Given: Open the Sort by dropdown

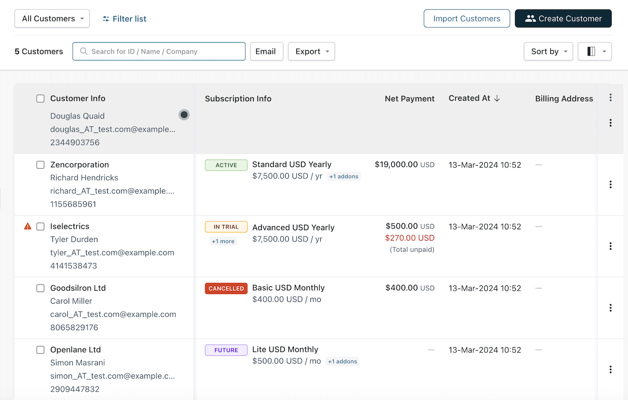Looking at the screenshot, I should 548,51.
